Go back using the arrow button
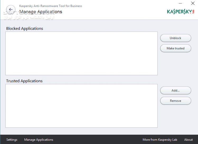Screen dimensions: 198x144 pos(11,10)
